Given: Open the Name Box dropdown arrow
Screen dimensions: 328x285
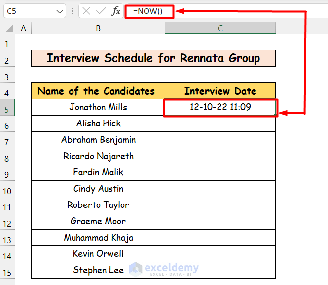Looking at the screenshot, I should point(60,11).
